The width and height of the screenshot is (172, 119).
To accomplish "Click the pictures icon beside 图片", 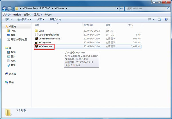I will (9, 57).
